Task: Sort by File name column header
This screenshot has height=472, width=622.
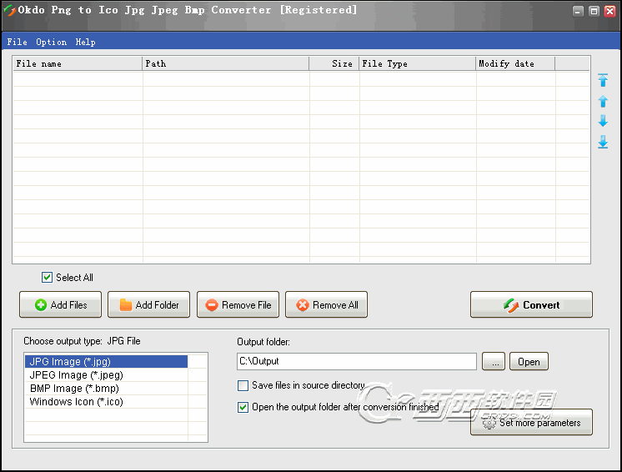Action: coord(78,64)
